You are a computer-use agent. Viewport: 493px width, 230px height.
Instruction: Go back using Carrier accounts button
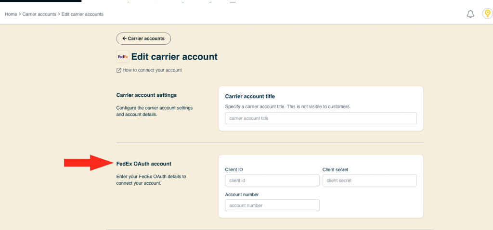143,38
